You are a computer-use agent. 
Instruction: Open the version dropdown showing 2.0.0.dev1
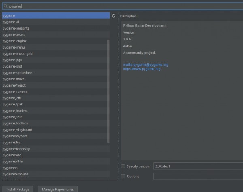click(198, 166)
